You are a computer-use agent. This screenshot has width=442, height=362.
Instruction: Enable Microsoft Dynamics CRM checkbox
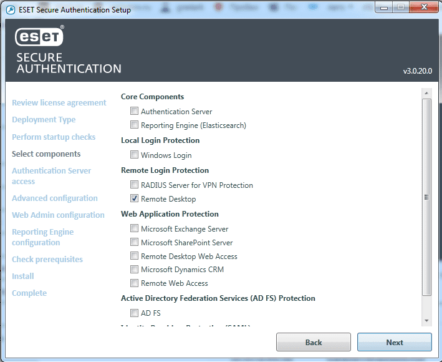134,270
